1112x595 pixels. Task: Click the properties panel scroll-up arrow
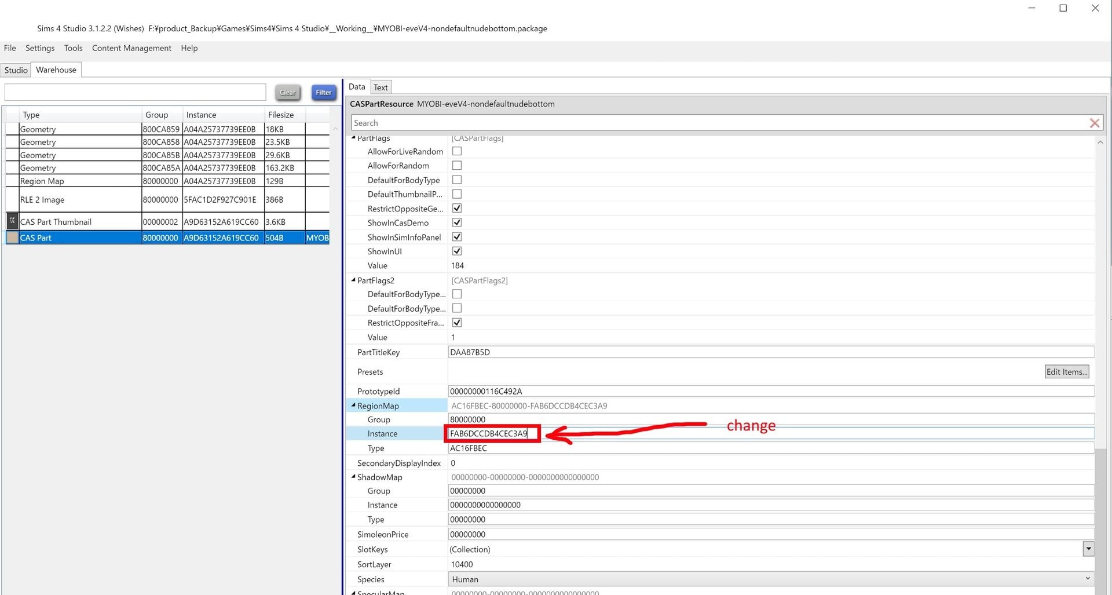(1100, 142)
